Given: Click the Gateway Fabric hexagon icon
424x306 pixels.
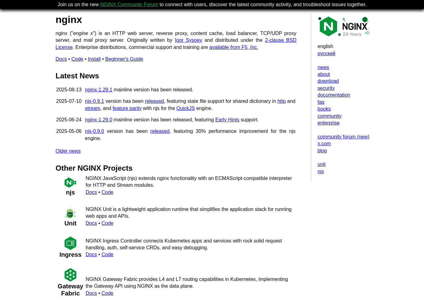Looking at the screenshot, I should pyautogui.click(x=70, y=275).
